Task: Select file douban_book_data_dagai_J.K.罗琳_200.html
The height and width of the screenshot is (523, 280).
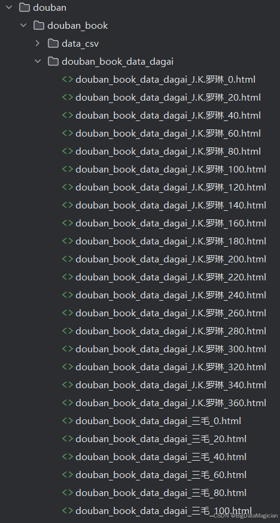Action: (171, 259)
